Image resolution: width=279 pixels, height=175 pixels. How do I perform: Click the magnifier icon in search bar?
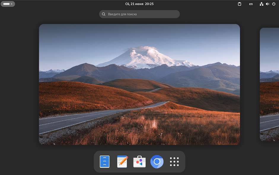(x=104, y=14)
